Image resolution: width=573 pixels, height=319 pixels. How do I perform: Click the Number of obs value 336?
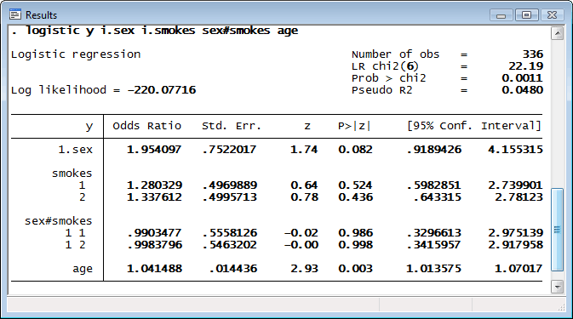(x=532, y=54)
